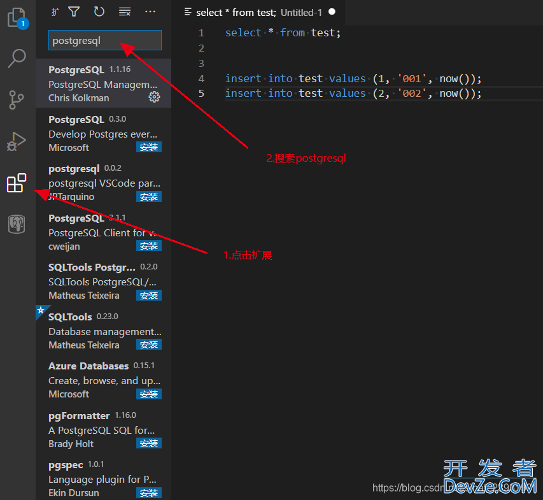Refresh the extensions list
Screen dimensions: 543x500
coord(99,11)
